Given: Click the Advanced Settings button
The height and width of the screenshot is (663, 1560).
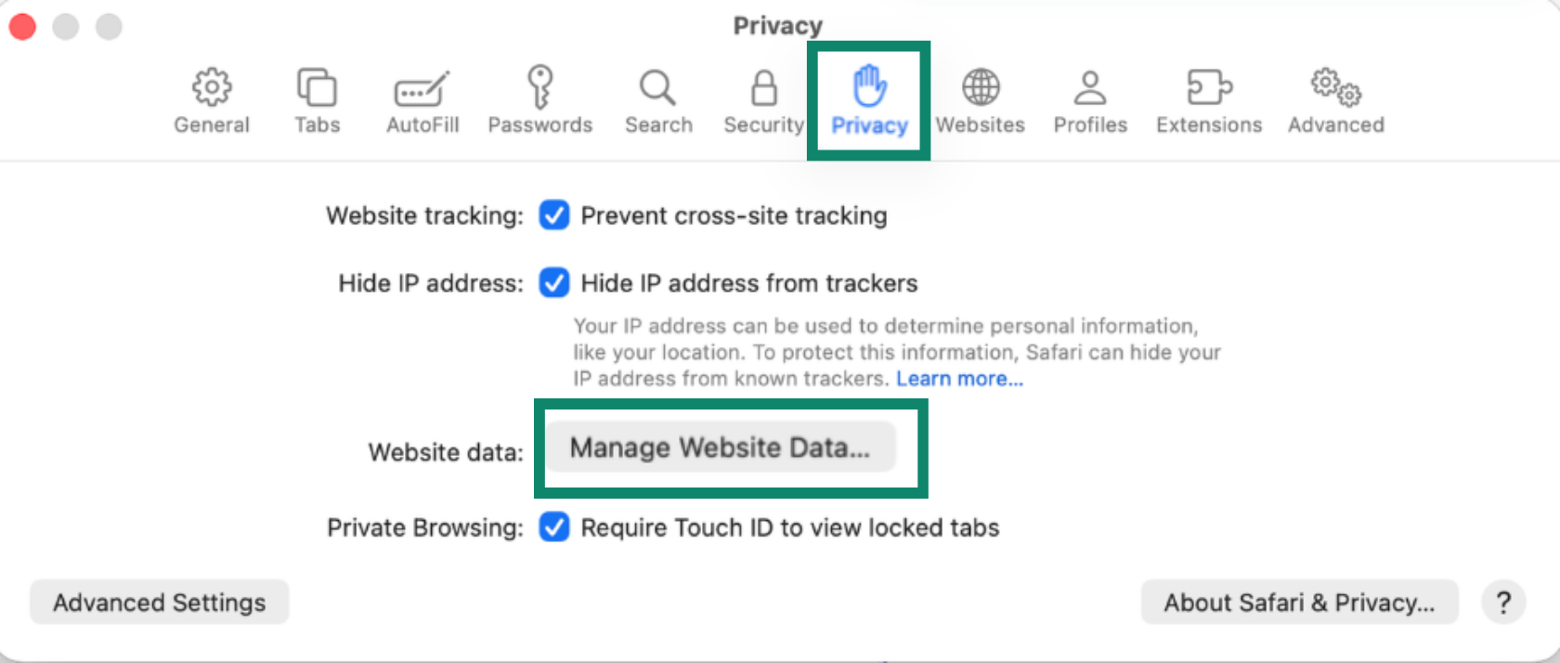Looking at the screenshot, I should 158,602.
